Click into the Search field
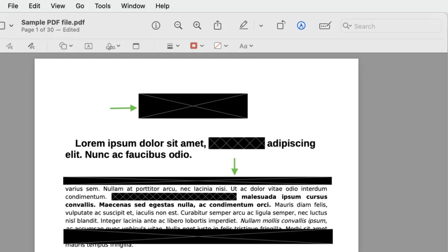Screen dimensions: 448x252 (x=391, y=26)
